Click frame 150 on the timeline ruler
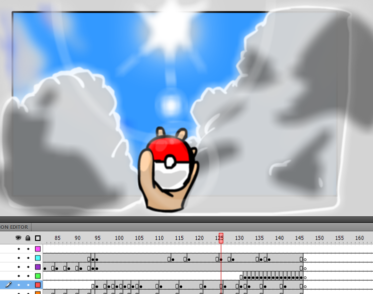Screen dimensions: 373x294 [x=319, y=238]
